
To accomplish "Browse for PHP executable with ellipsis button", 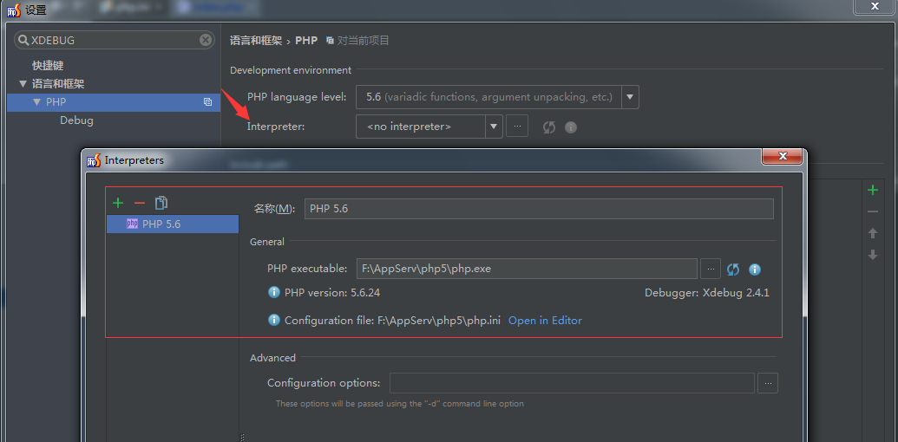I will point(710,269).
